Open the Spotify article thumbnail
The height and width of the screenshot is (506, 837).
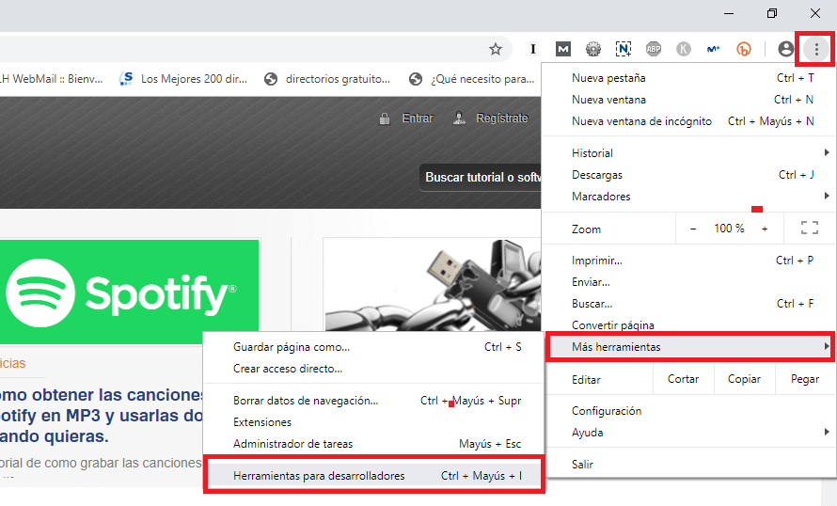click(x=129, y=292)
